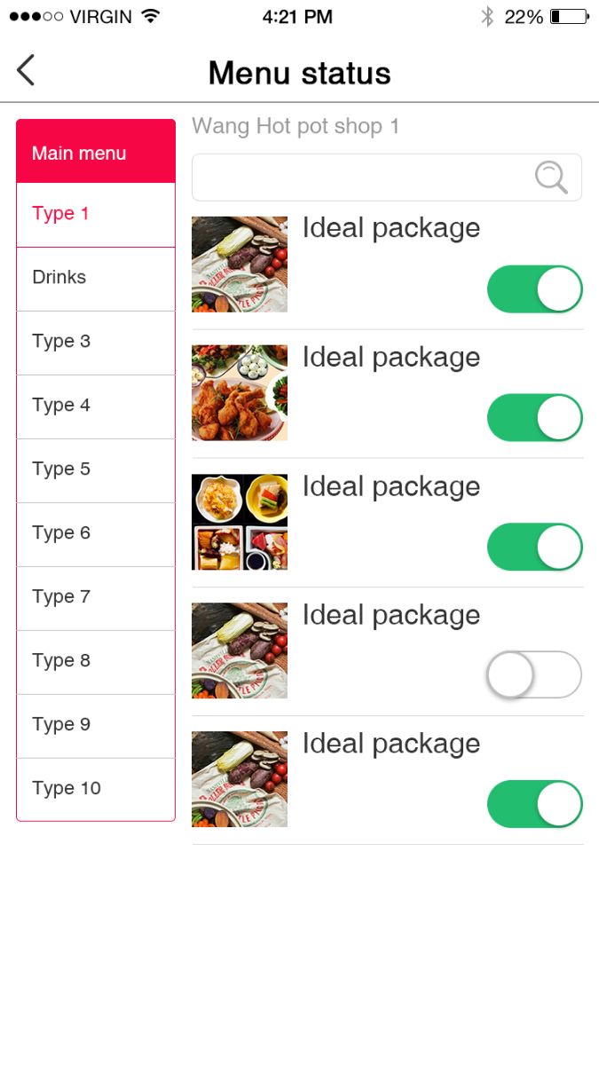
Task: Select the Drinks category
Action: pyautogui.click(x=96, y=278)
